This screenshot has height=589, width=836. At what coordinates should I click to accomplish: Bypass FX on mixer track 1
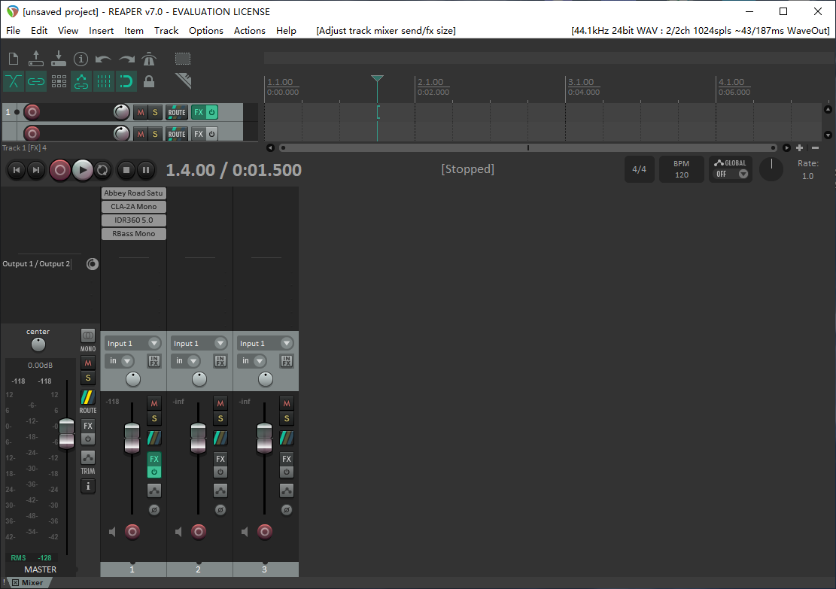(x=154, y=472)
